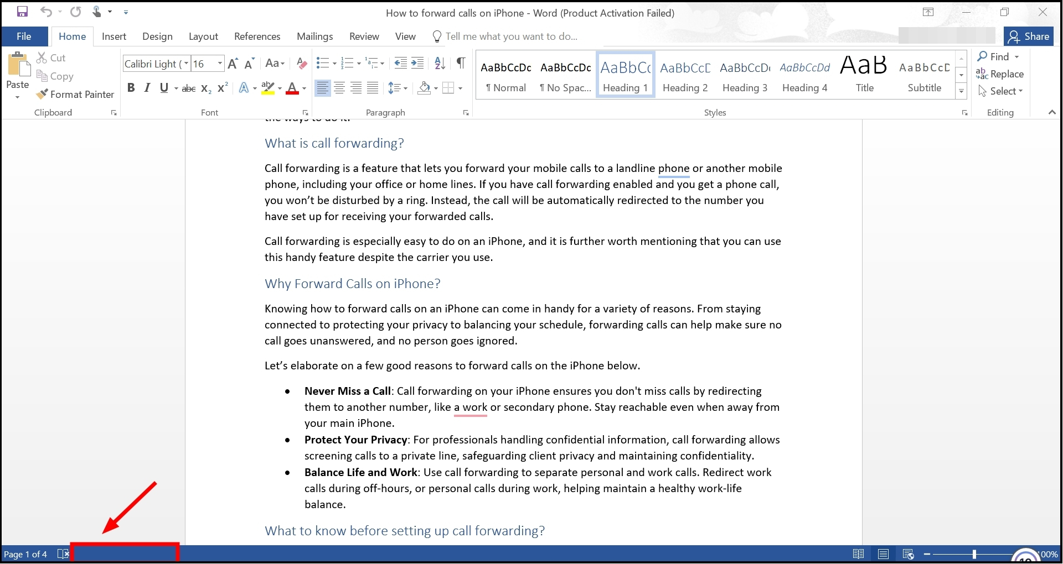Toggle the bulleted list
The width and height of the screenshot is (1063, 564).
(323, 63)
